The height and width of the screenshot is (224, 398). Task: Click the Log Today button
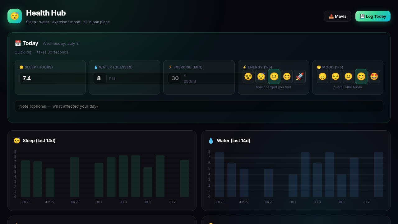tap(373, 16)
